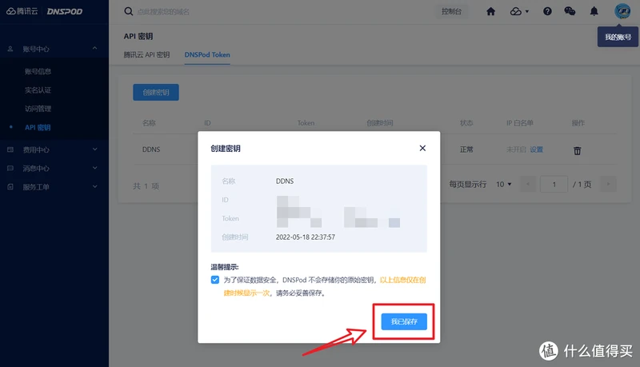This screenshot has height=367, width=640.
Task: Open 访问管理 in sidebar
Action: 38,109
